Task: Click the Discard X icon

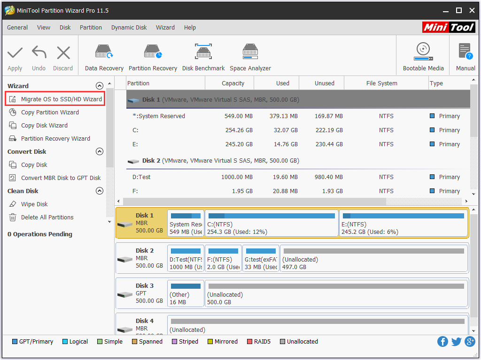Action: 63,53
